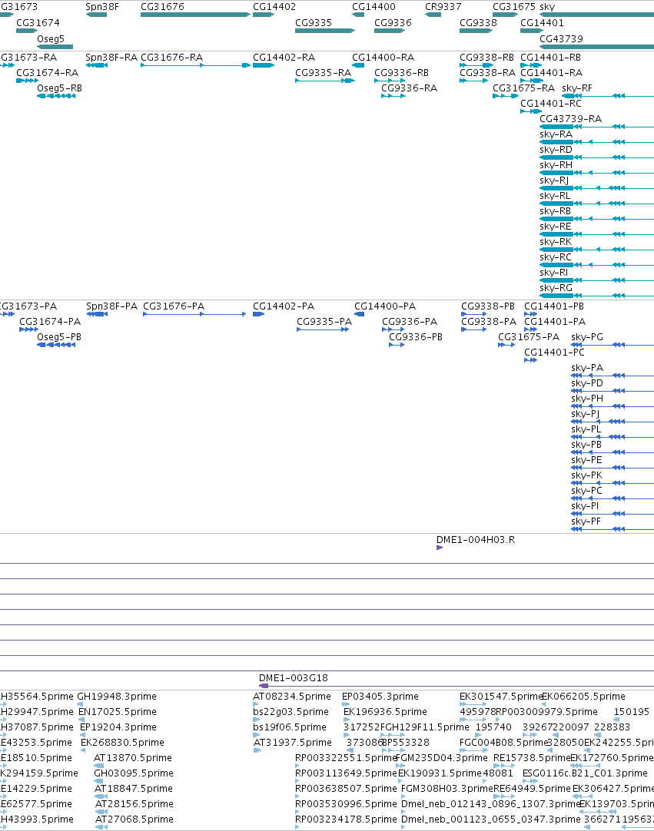Click the CG9335-PA protein label
The image size is (654, 831).
coord(324,322)
